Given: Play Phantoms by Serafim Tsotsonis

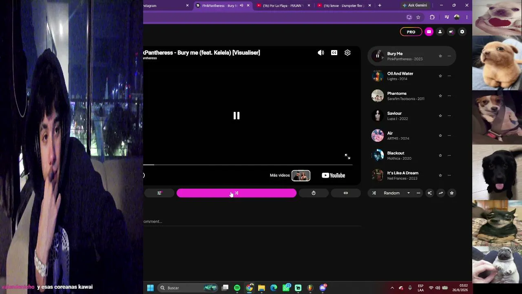Looking at the screenshot, I should coord(378,96).
